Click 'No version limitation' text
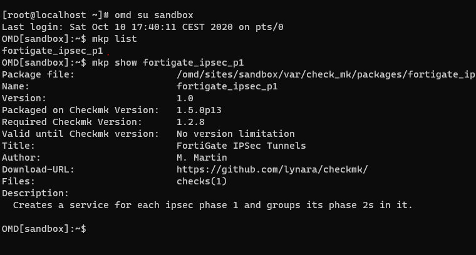Viewport: 476px width, 255px height. 235,134
